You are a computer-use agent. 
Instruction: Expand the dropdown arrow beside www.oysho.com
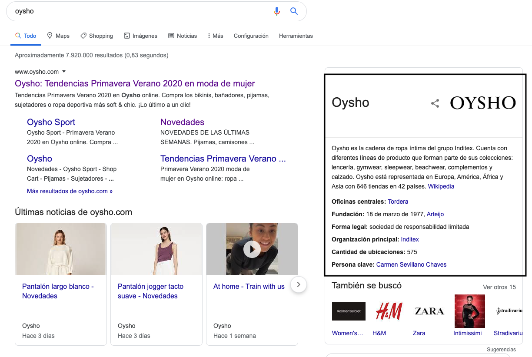click(x=64, y=72)
